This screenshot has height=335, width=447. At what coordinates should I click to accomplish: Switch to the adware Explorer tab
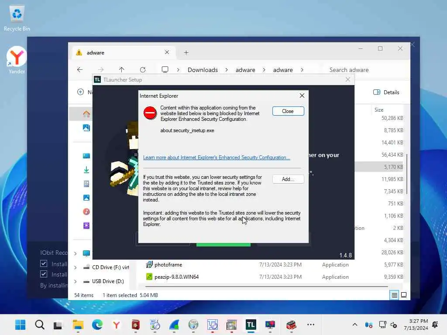[123, 53]
